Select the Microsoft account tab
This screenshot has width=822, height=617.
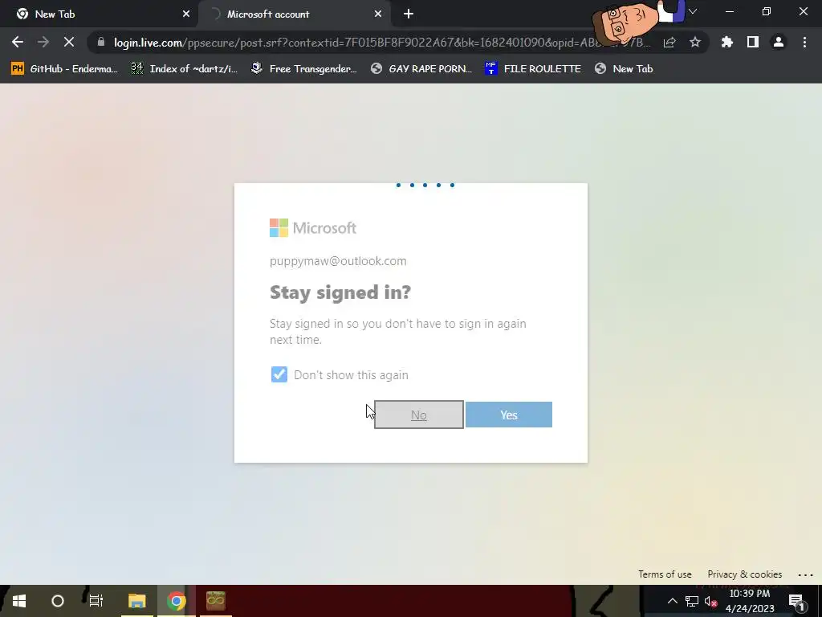(x=295, y=14)
